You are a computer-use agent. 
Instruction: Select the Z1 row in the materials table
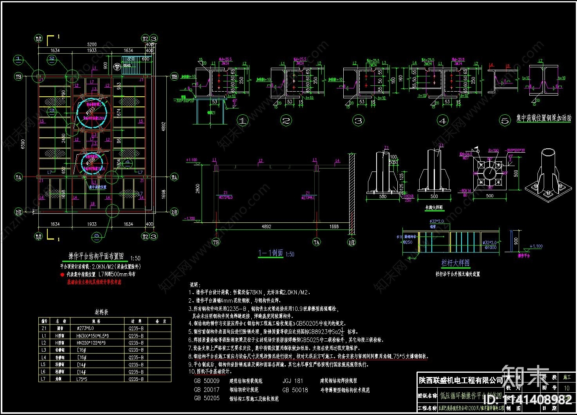pos(105,328)
